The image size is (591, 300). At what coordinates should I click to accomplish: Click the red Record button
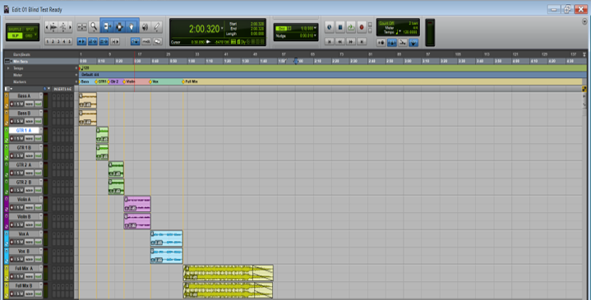[x=362, y=27]
